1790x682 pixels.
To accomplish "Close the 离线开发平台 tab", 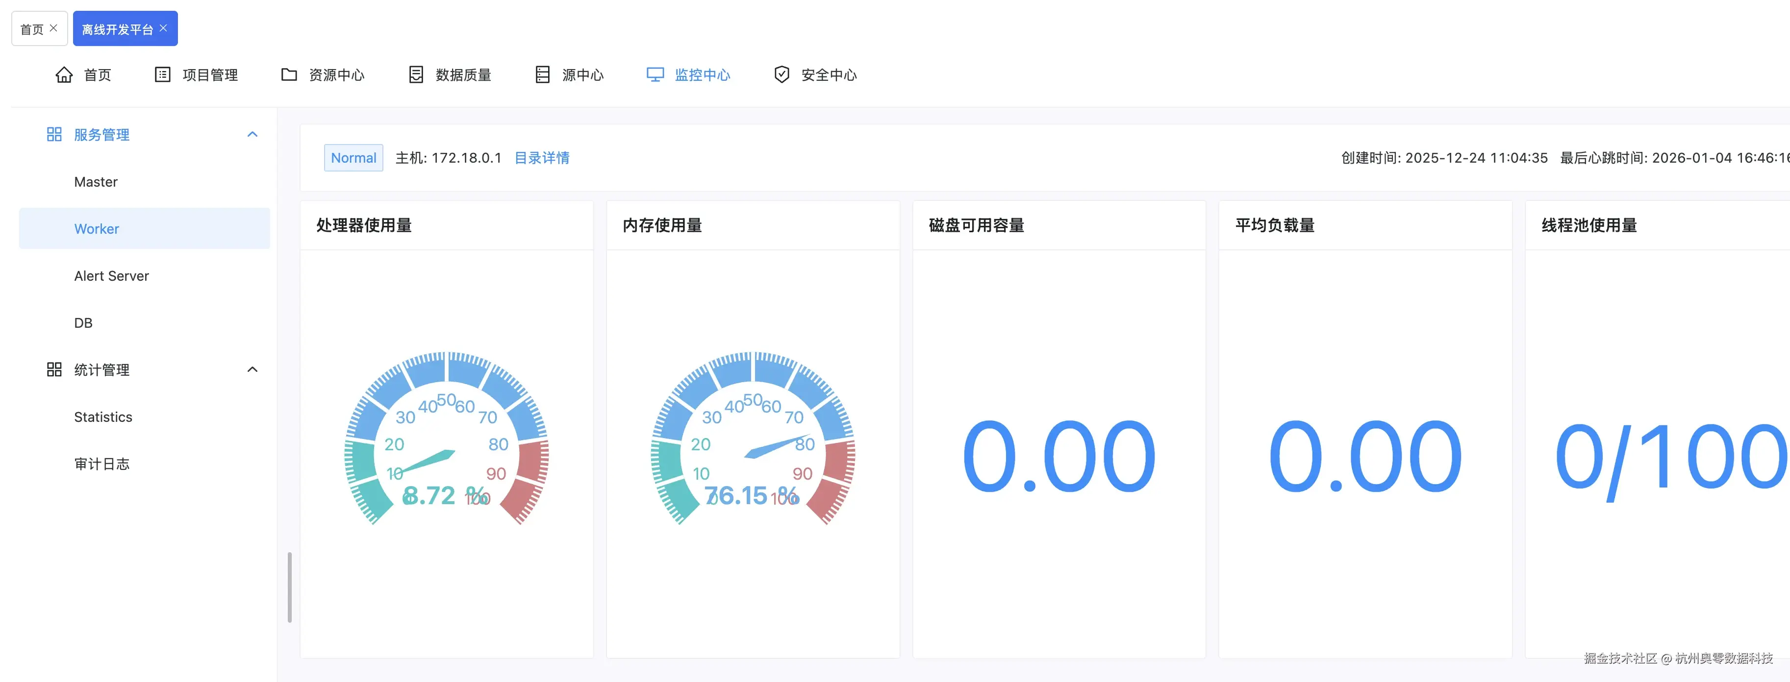I will tap(163, 28).
